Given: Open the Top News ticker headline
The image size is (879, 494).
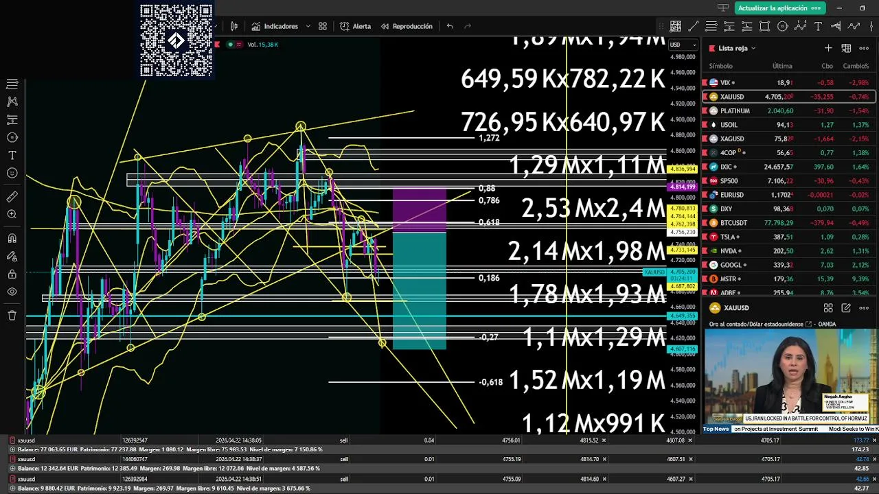Looking at the screenshot, I should click(790, 429).
